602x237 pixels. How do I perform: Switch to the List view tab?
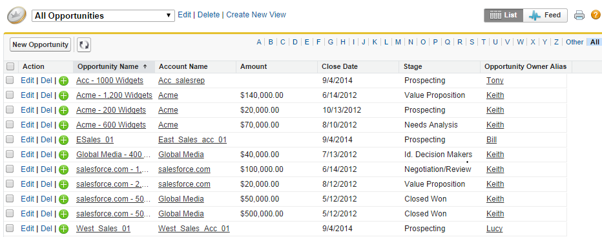(504, 15)
